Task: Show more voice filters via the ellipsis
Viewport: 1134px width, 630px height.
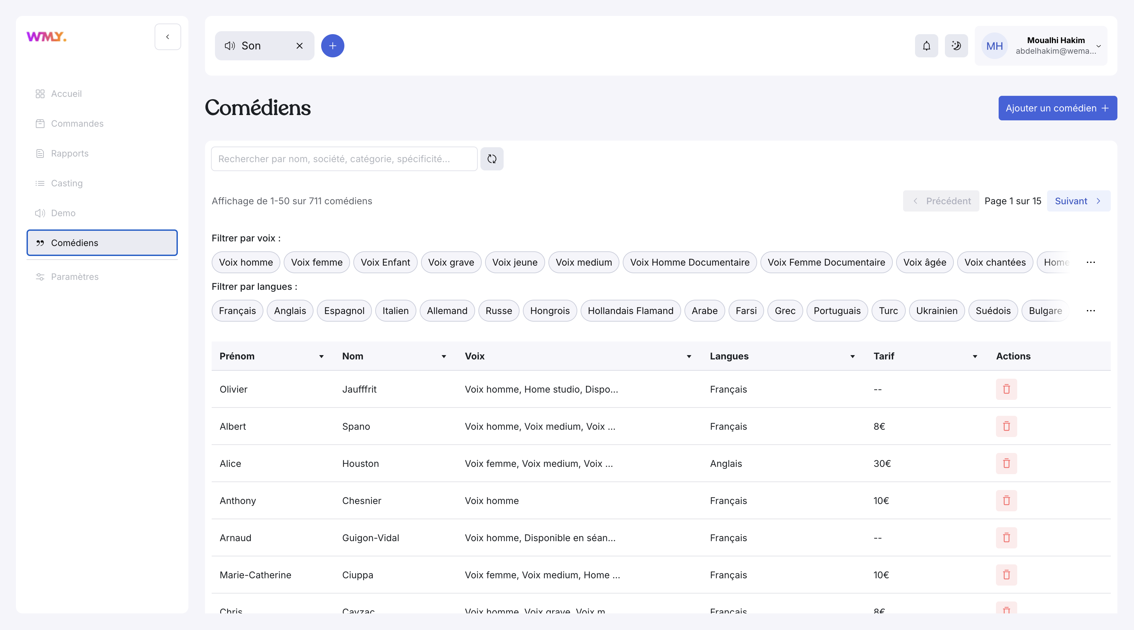Action: click(1091, 262)
